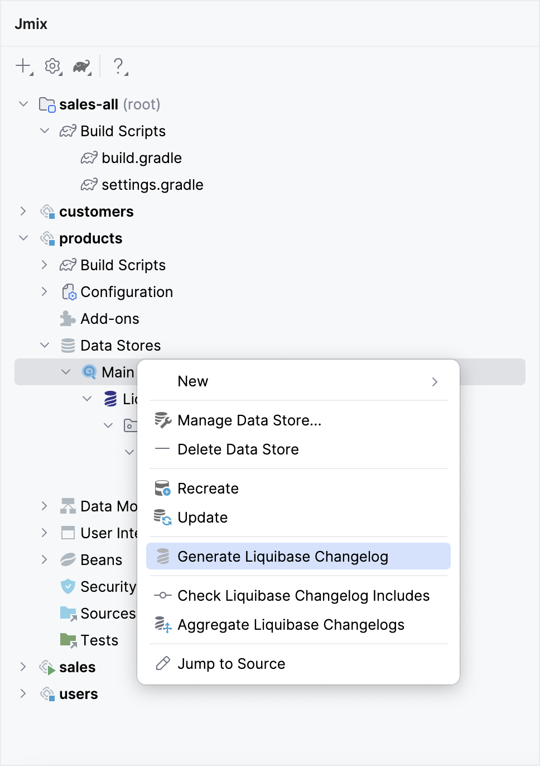Open the Jmix settings gear icon
The image size is (540, 766).
point(52,66)
